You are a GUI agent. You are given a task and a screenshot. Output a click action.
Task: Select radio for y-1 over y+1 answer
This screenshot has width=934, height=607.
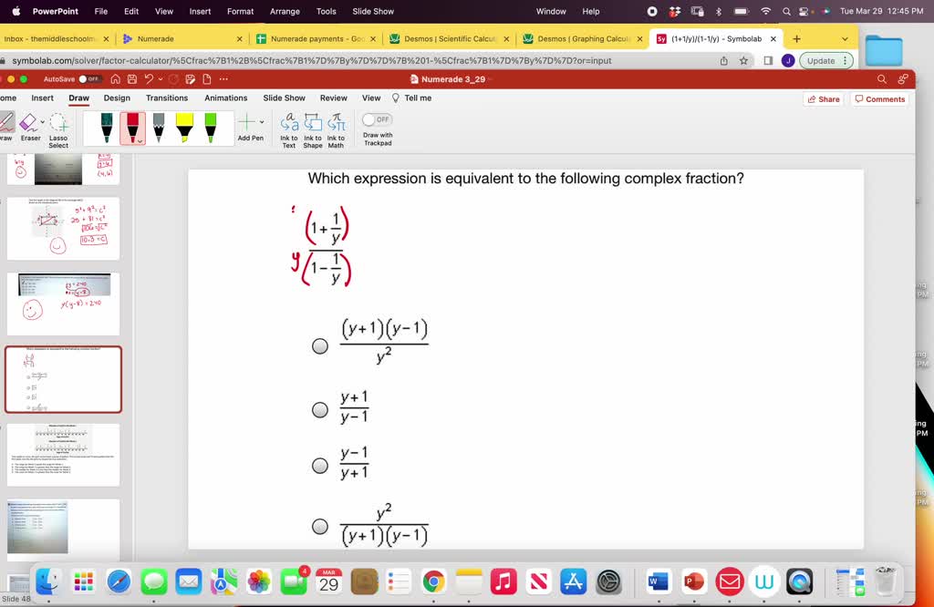[320, 466]
